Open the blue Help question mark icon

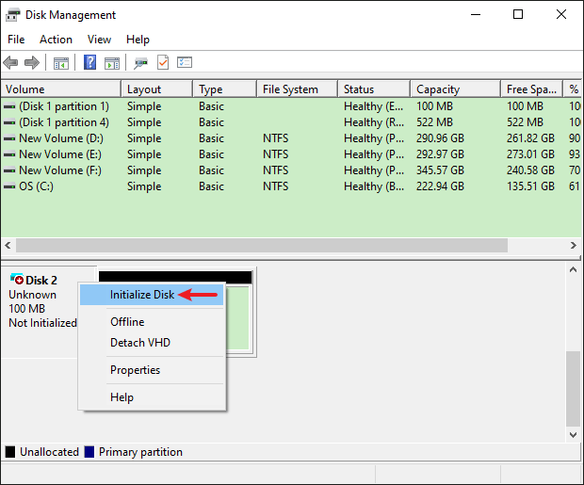pyautogui.click(x=89, y=62)
